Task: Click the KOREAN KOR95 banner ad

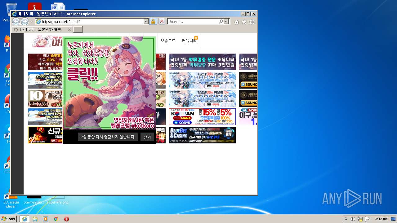Action: tap(202, 117)
